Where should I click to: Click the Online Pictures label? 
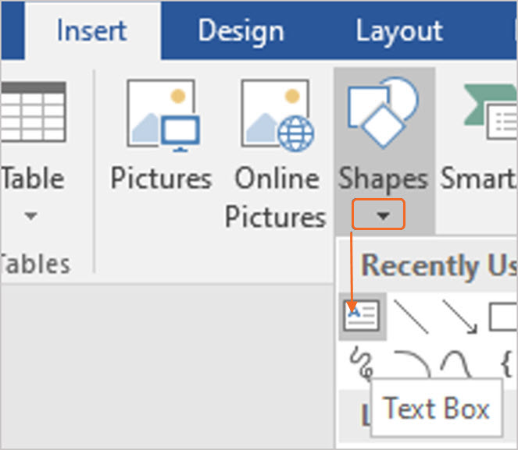click(x=276, y=197)
